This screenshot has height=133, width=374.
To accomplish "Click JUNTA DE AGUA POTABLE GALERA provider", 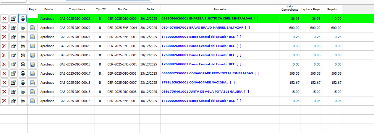I will pos(205,92).
